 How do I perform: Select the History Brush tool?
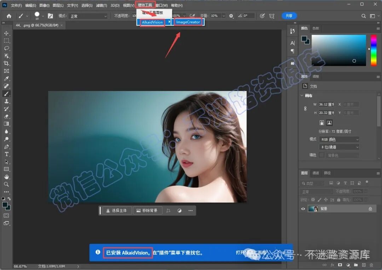pos(6,109)
